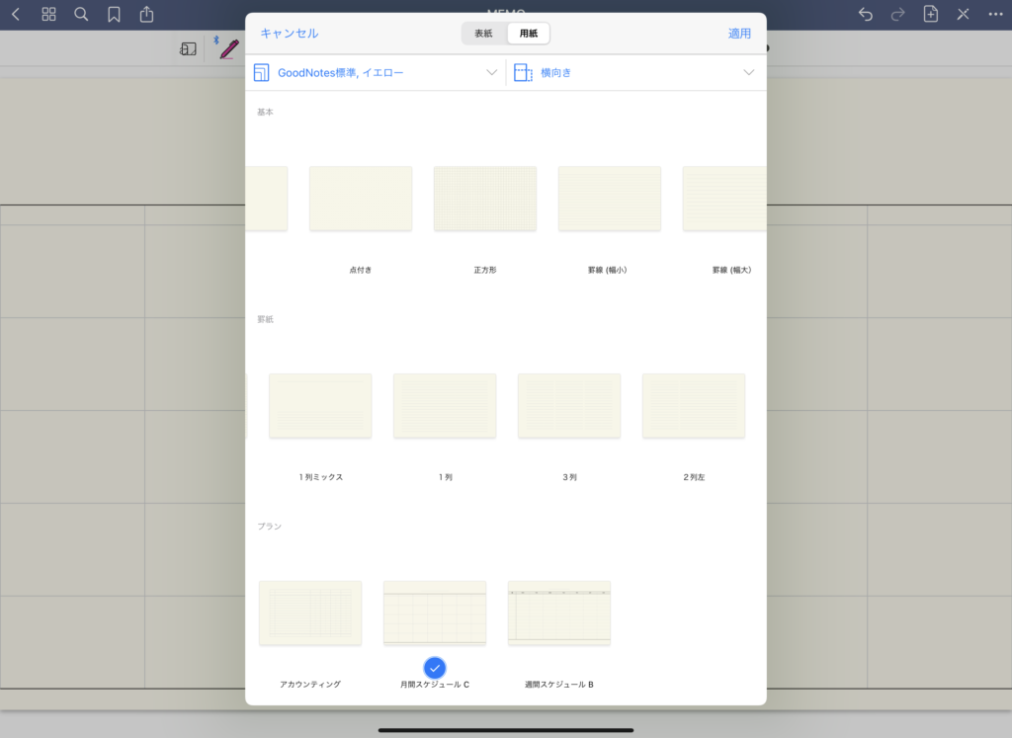Click the search magnifier icon
Viewport: 1012px width, 738px height.
click(81, 15)
